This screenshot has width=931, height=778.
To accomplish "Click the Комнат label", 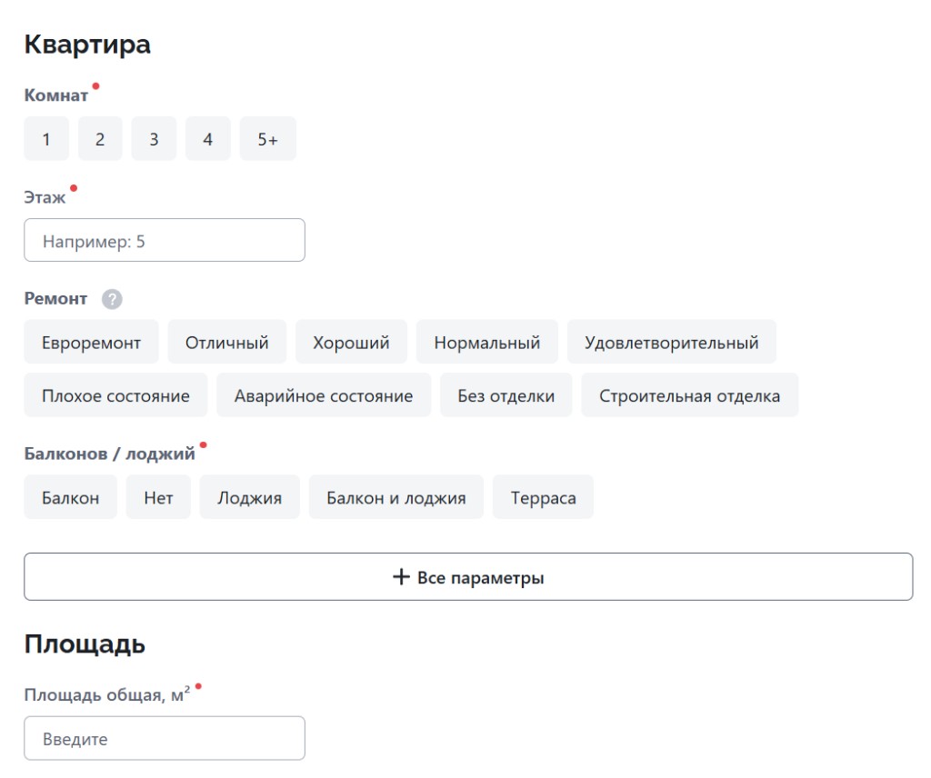I will [56, 95].
